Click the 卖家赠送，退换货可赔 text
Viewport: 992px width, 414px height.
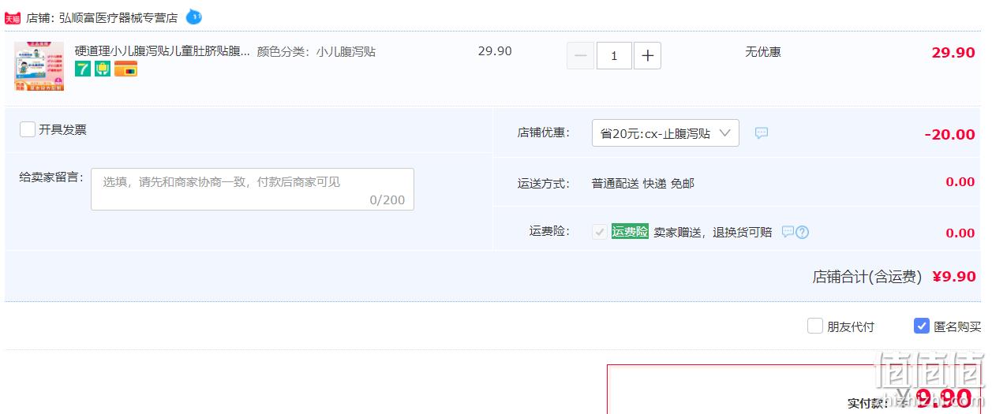point(713,233)
